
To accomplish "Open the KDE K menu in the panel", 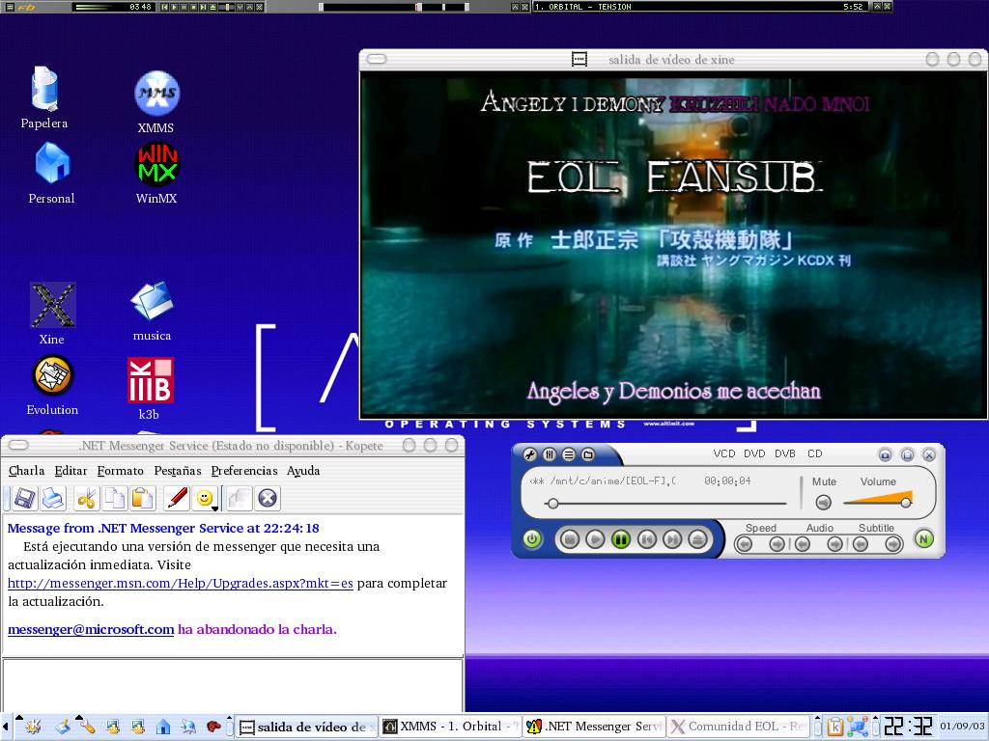I will 32,727.
